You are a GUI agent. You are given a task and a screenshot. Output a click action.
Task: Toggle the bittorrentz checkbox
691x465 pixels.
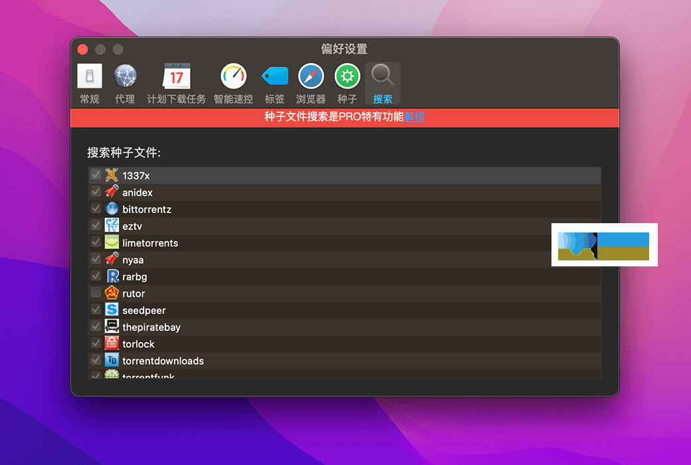tap(96, 209)
